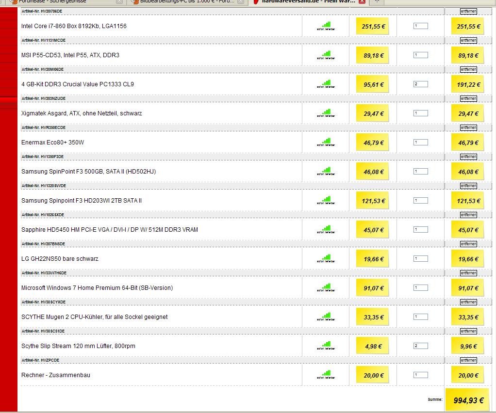Remove article HV207BNSDE with entfernen button
The image size is (496, 413).
[x=468, y=244]
